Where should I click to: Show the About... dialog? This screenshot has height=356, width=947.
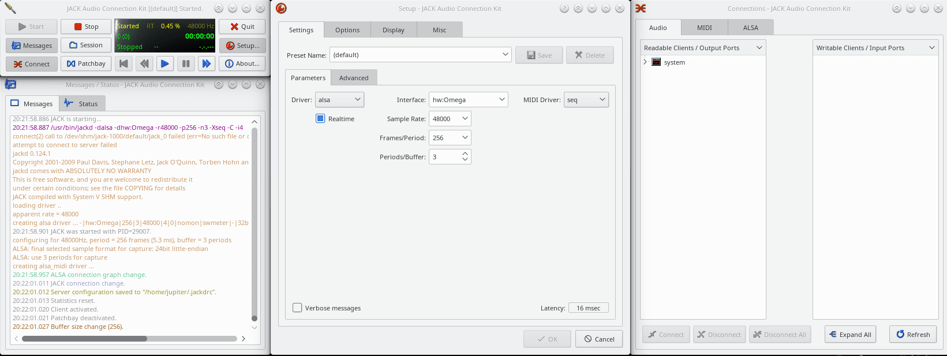242,63
